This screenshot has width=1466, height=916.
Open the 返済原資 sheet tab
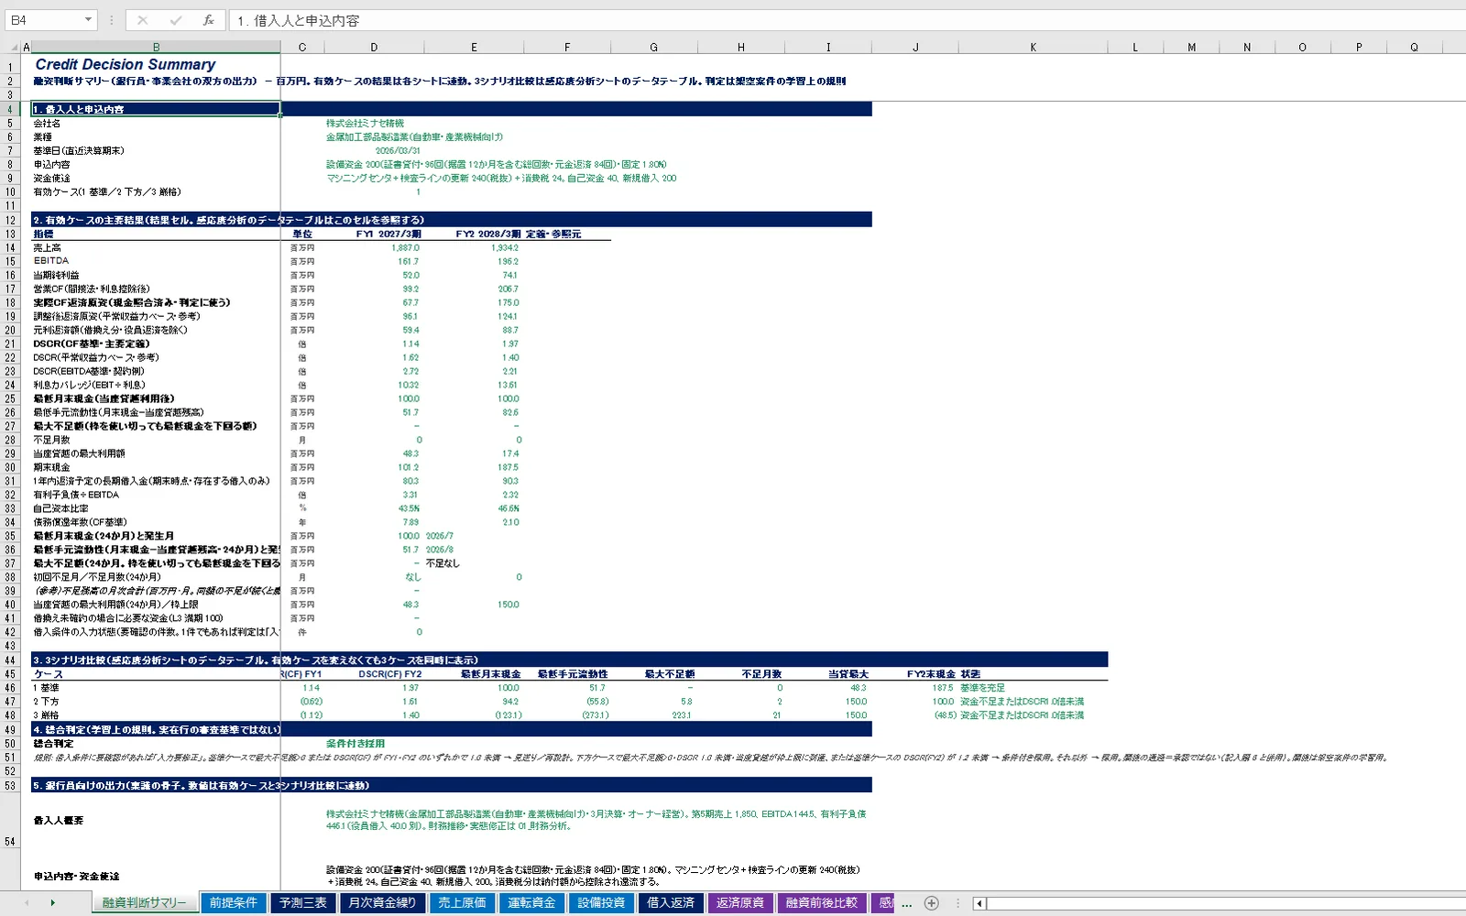740,903
